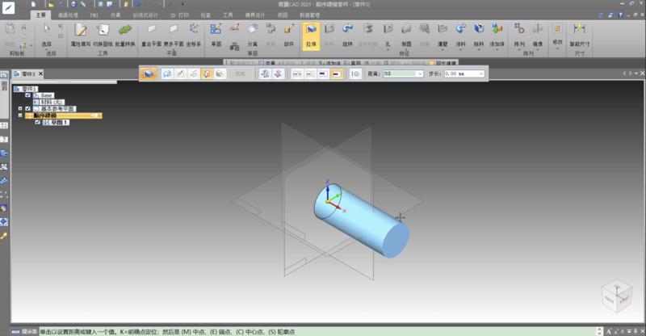Click the 批量转换 icon
646x336 pixels.
pyautogui.click(x=125, y=33)
